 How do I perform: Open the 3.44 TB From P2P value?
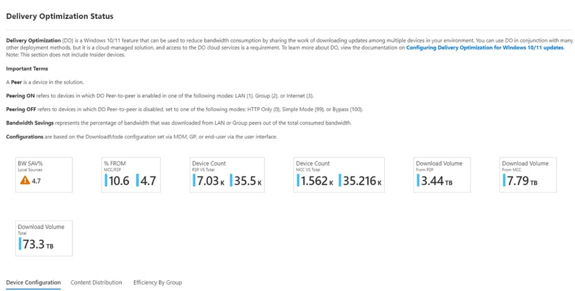436,181
